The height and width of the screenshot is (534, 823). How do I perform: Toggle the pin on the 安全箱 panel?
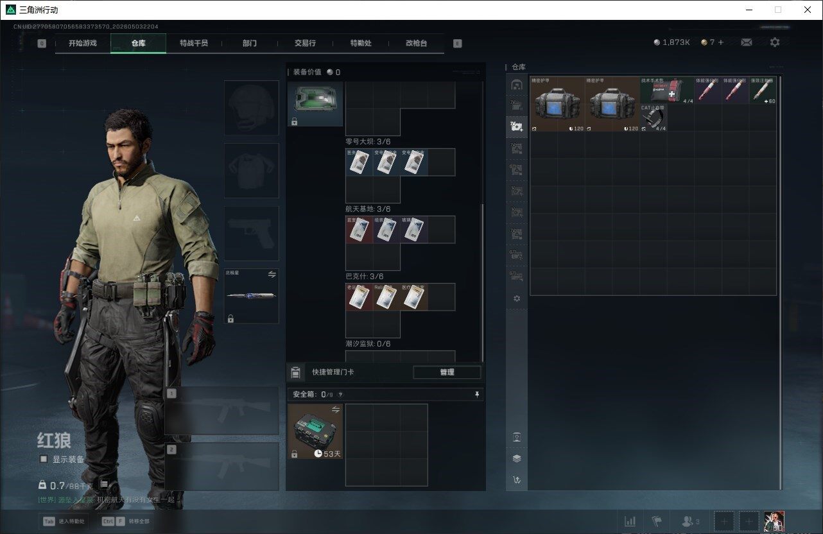(477, 394)
